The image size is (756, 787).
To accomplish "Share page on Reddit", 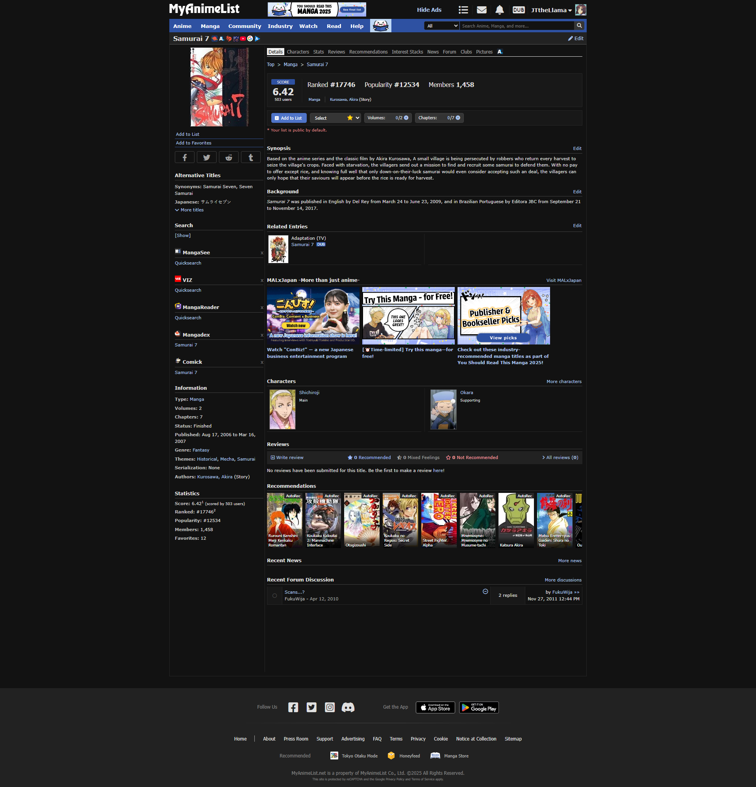I will tap(228, 157).
